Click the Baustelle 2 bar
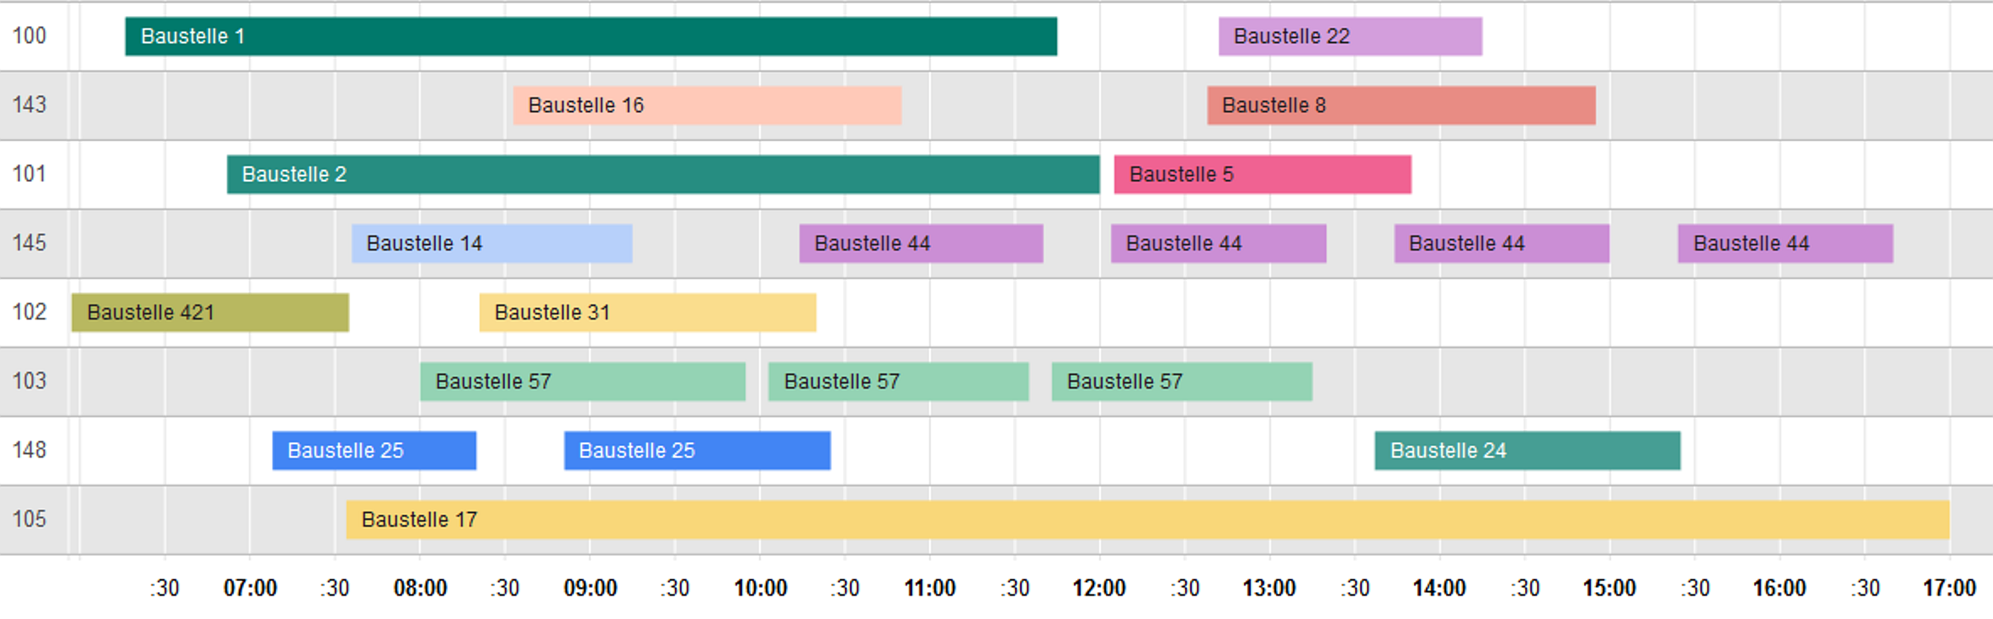Image resolution: width=1993 pixels, height=619 pixels. pyautogui.click(x=663, y=174)
